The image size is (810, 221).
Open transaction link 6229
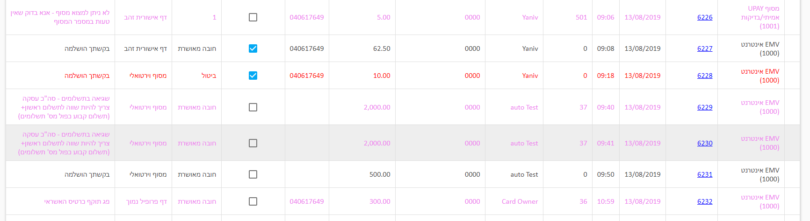(x=705, y=107)
